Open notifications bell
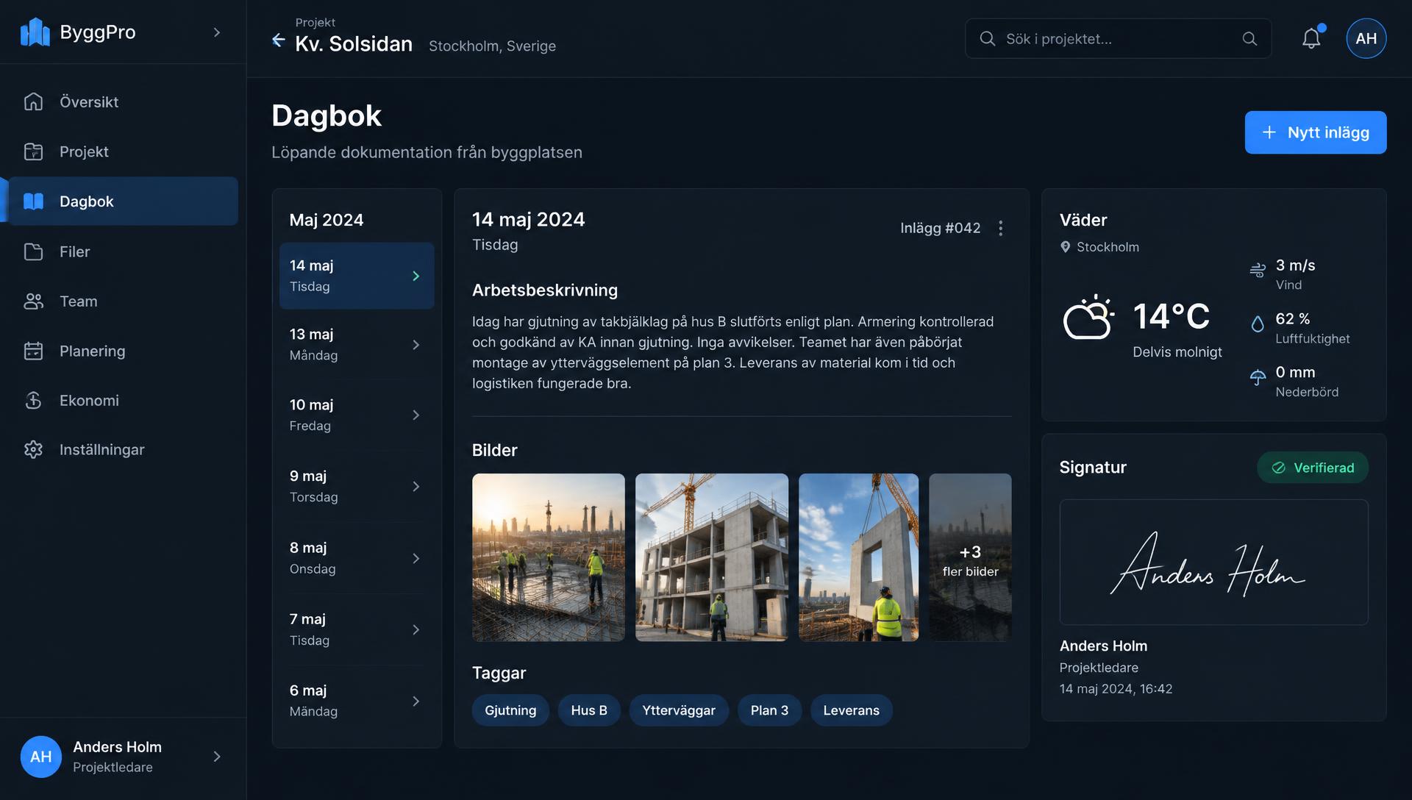The height and width of the screenshot is (800, 1412). coord(1311,38)
